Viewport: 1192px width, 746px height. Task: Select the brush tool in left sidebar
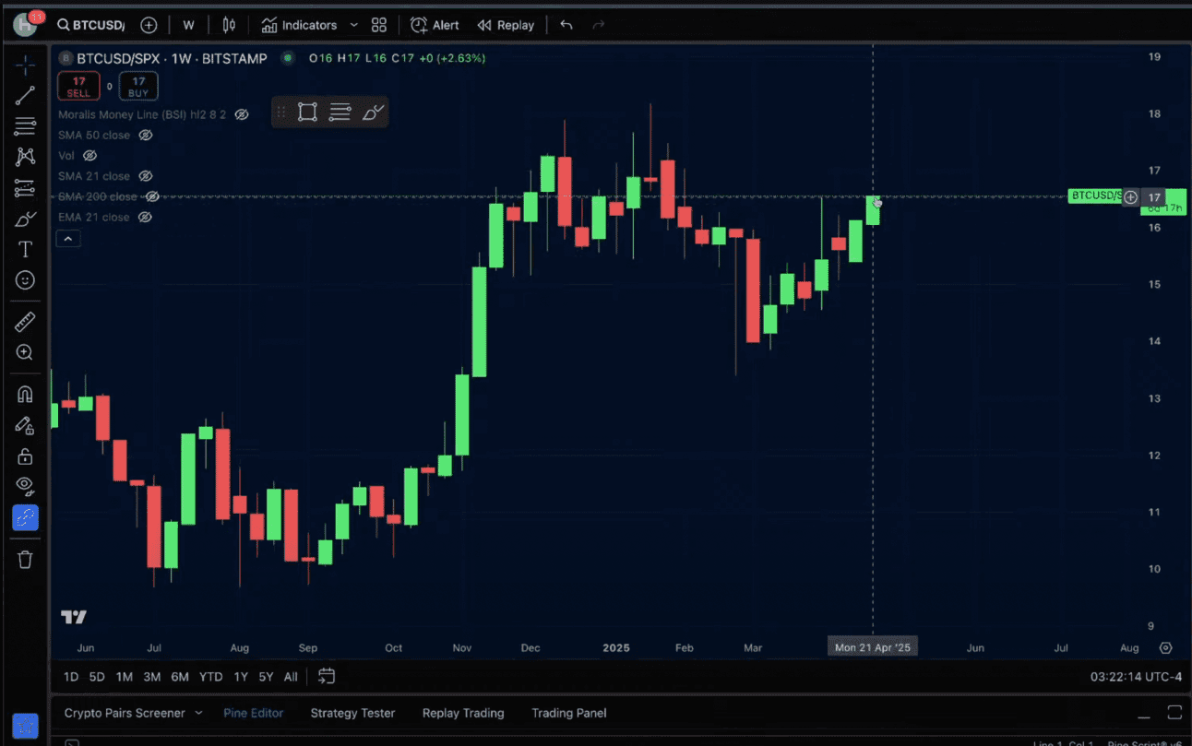click(25, 219)
